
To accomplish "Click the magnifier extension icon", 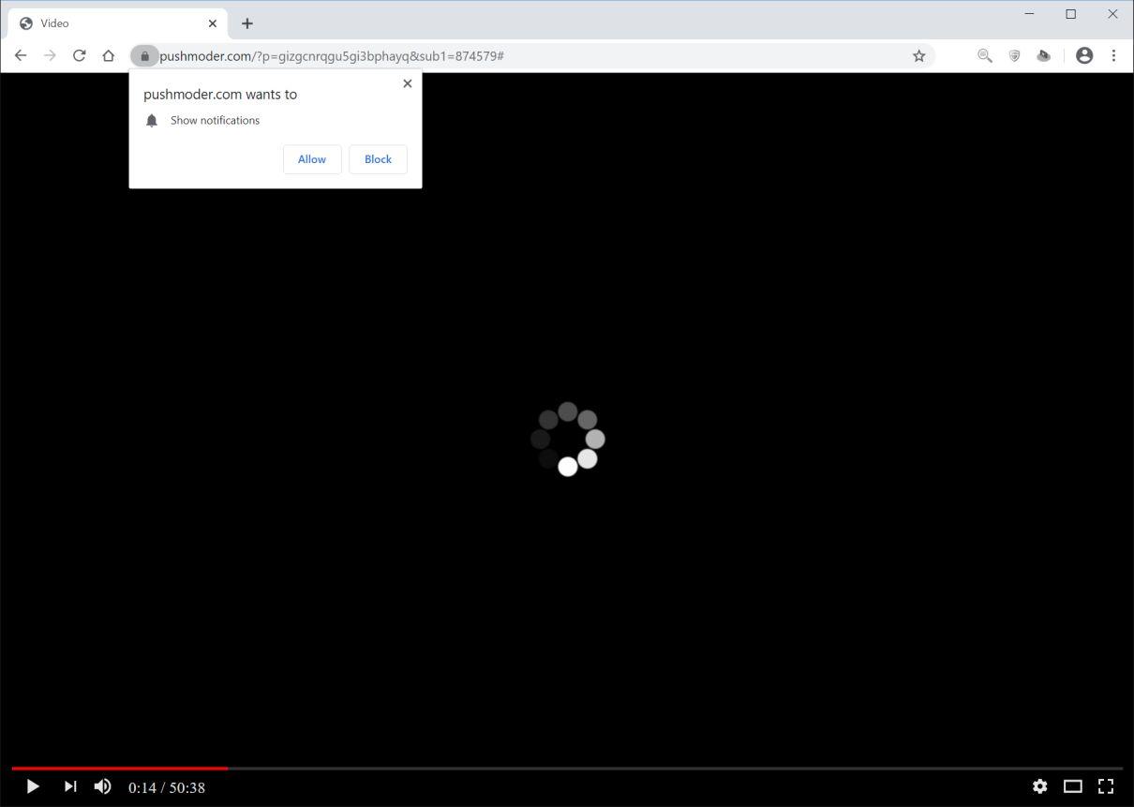I will click(x=984, y=55).
